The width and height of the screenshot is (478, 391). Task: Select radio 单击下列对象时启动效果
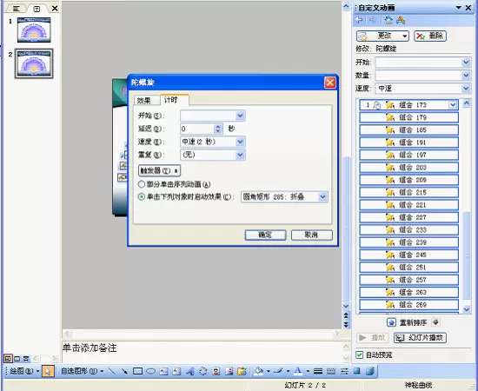[x=142, y=197]
